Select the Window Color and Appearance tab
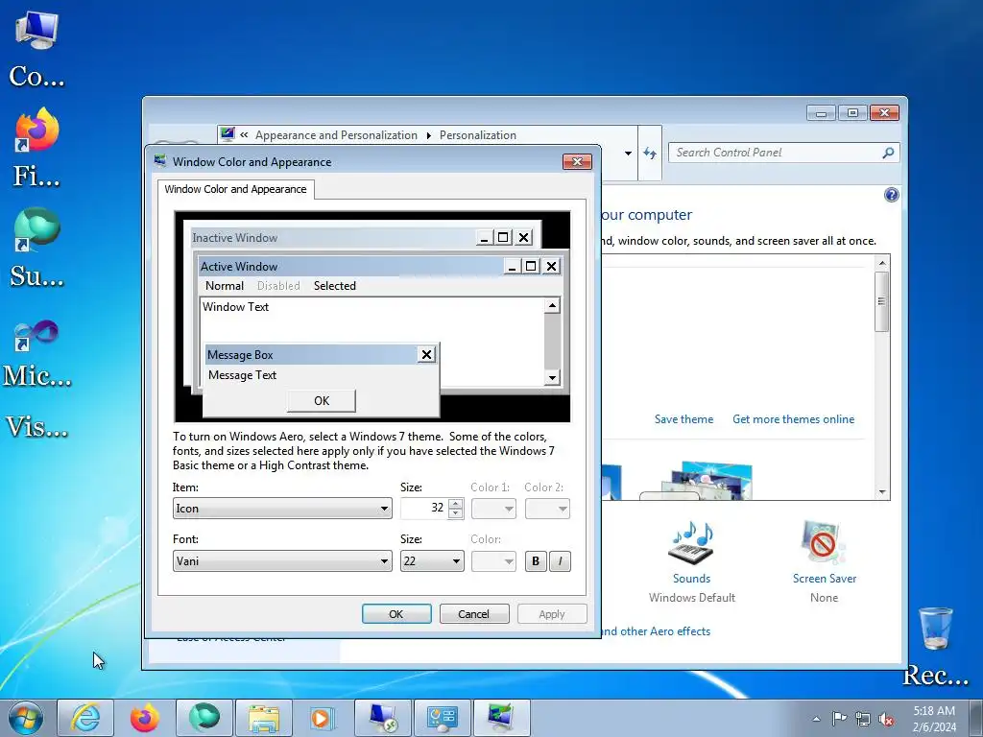Viewport: 983px width, 737px height. coord(236,189)
